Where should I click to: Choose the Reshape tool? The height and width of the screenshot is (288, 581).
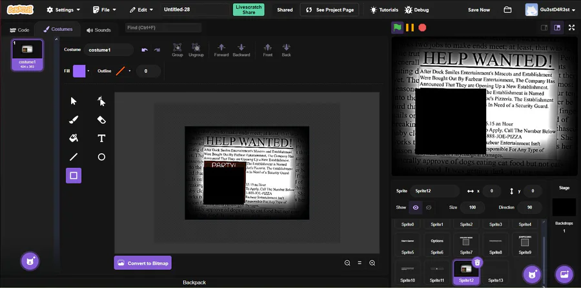101,101
